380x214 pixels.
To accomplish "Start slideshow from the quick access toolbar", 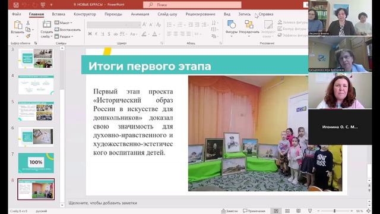I will 43,5.
